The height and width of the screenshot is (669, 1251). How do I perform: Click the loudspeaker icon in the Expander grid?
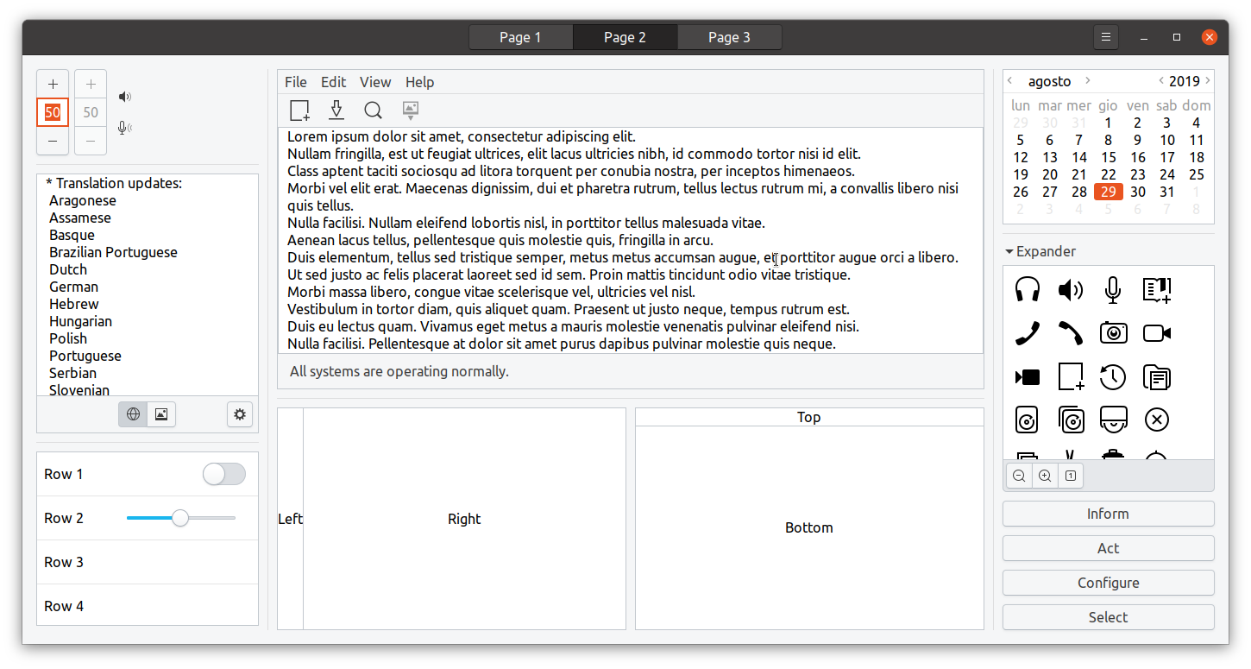(x=1071, y=289)
